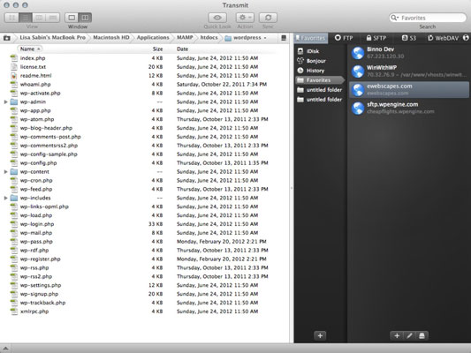The width and height of the screenshot is (471, 353).
Task: Expand the wp-includes folder
Action: click(5, 198)
